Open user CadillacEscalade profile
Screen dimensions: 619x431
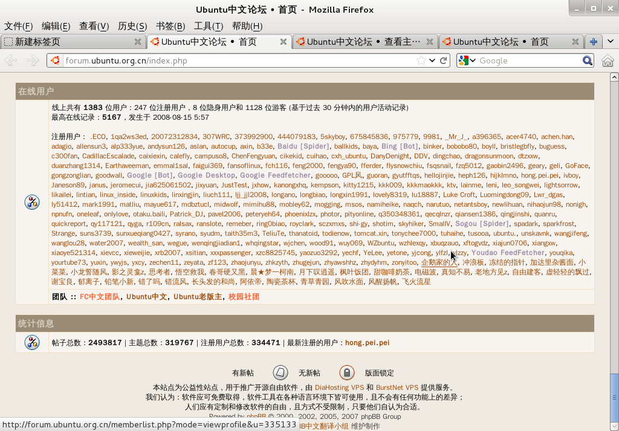108,156
